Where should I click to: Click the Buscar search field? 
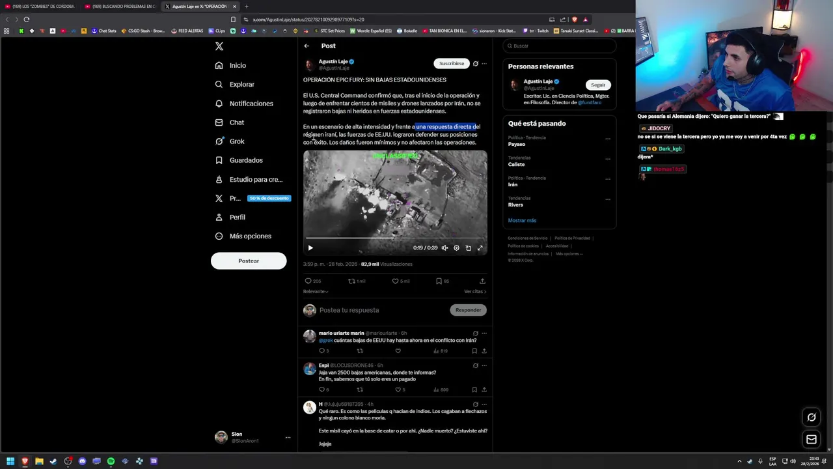coord(560,46)
